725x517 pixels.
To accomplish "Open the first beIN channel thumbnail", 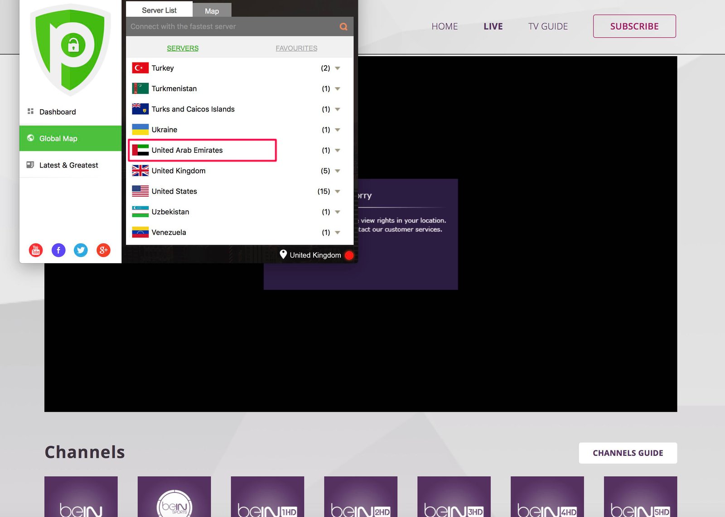I will [81, 497].
